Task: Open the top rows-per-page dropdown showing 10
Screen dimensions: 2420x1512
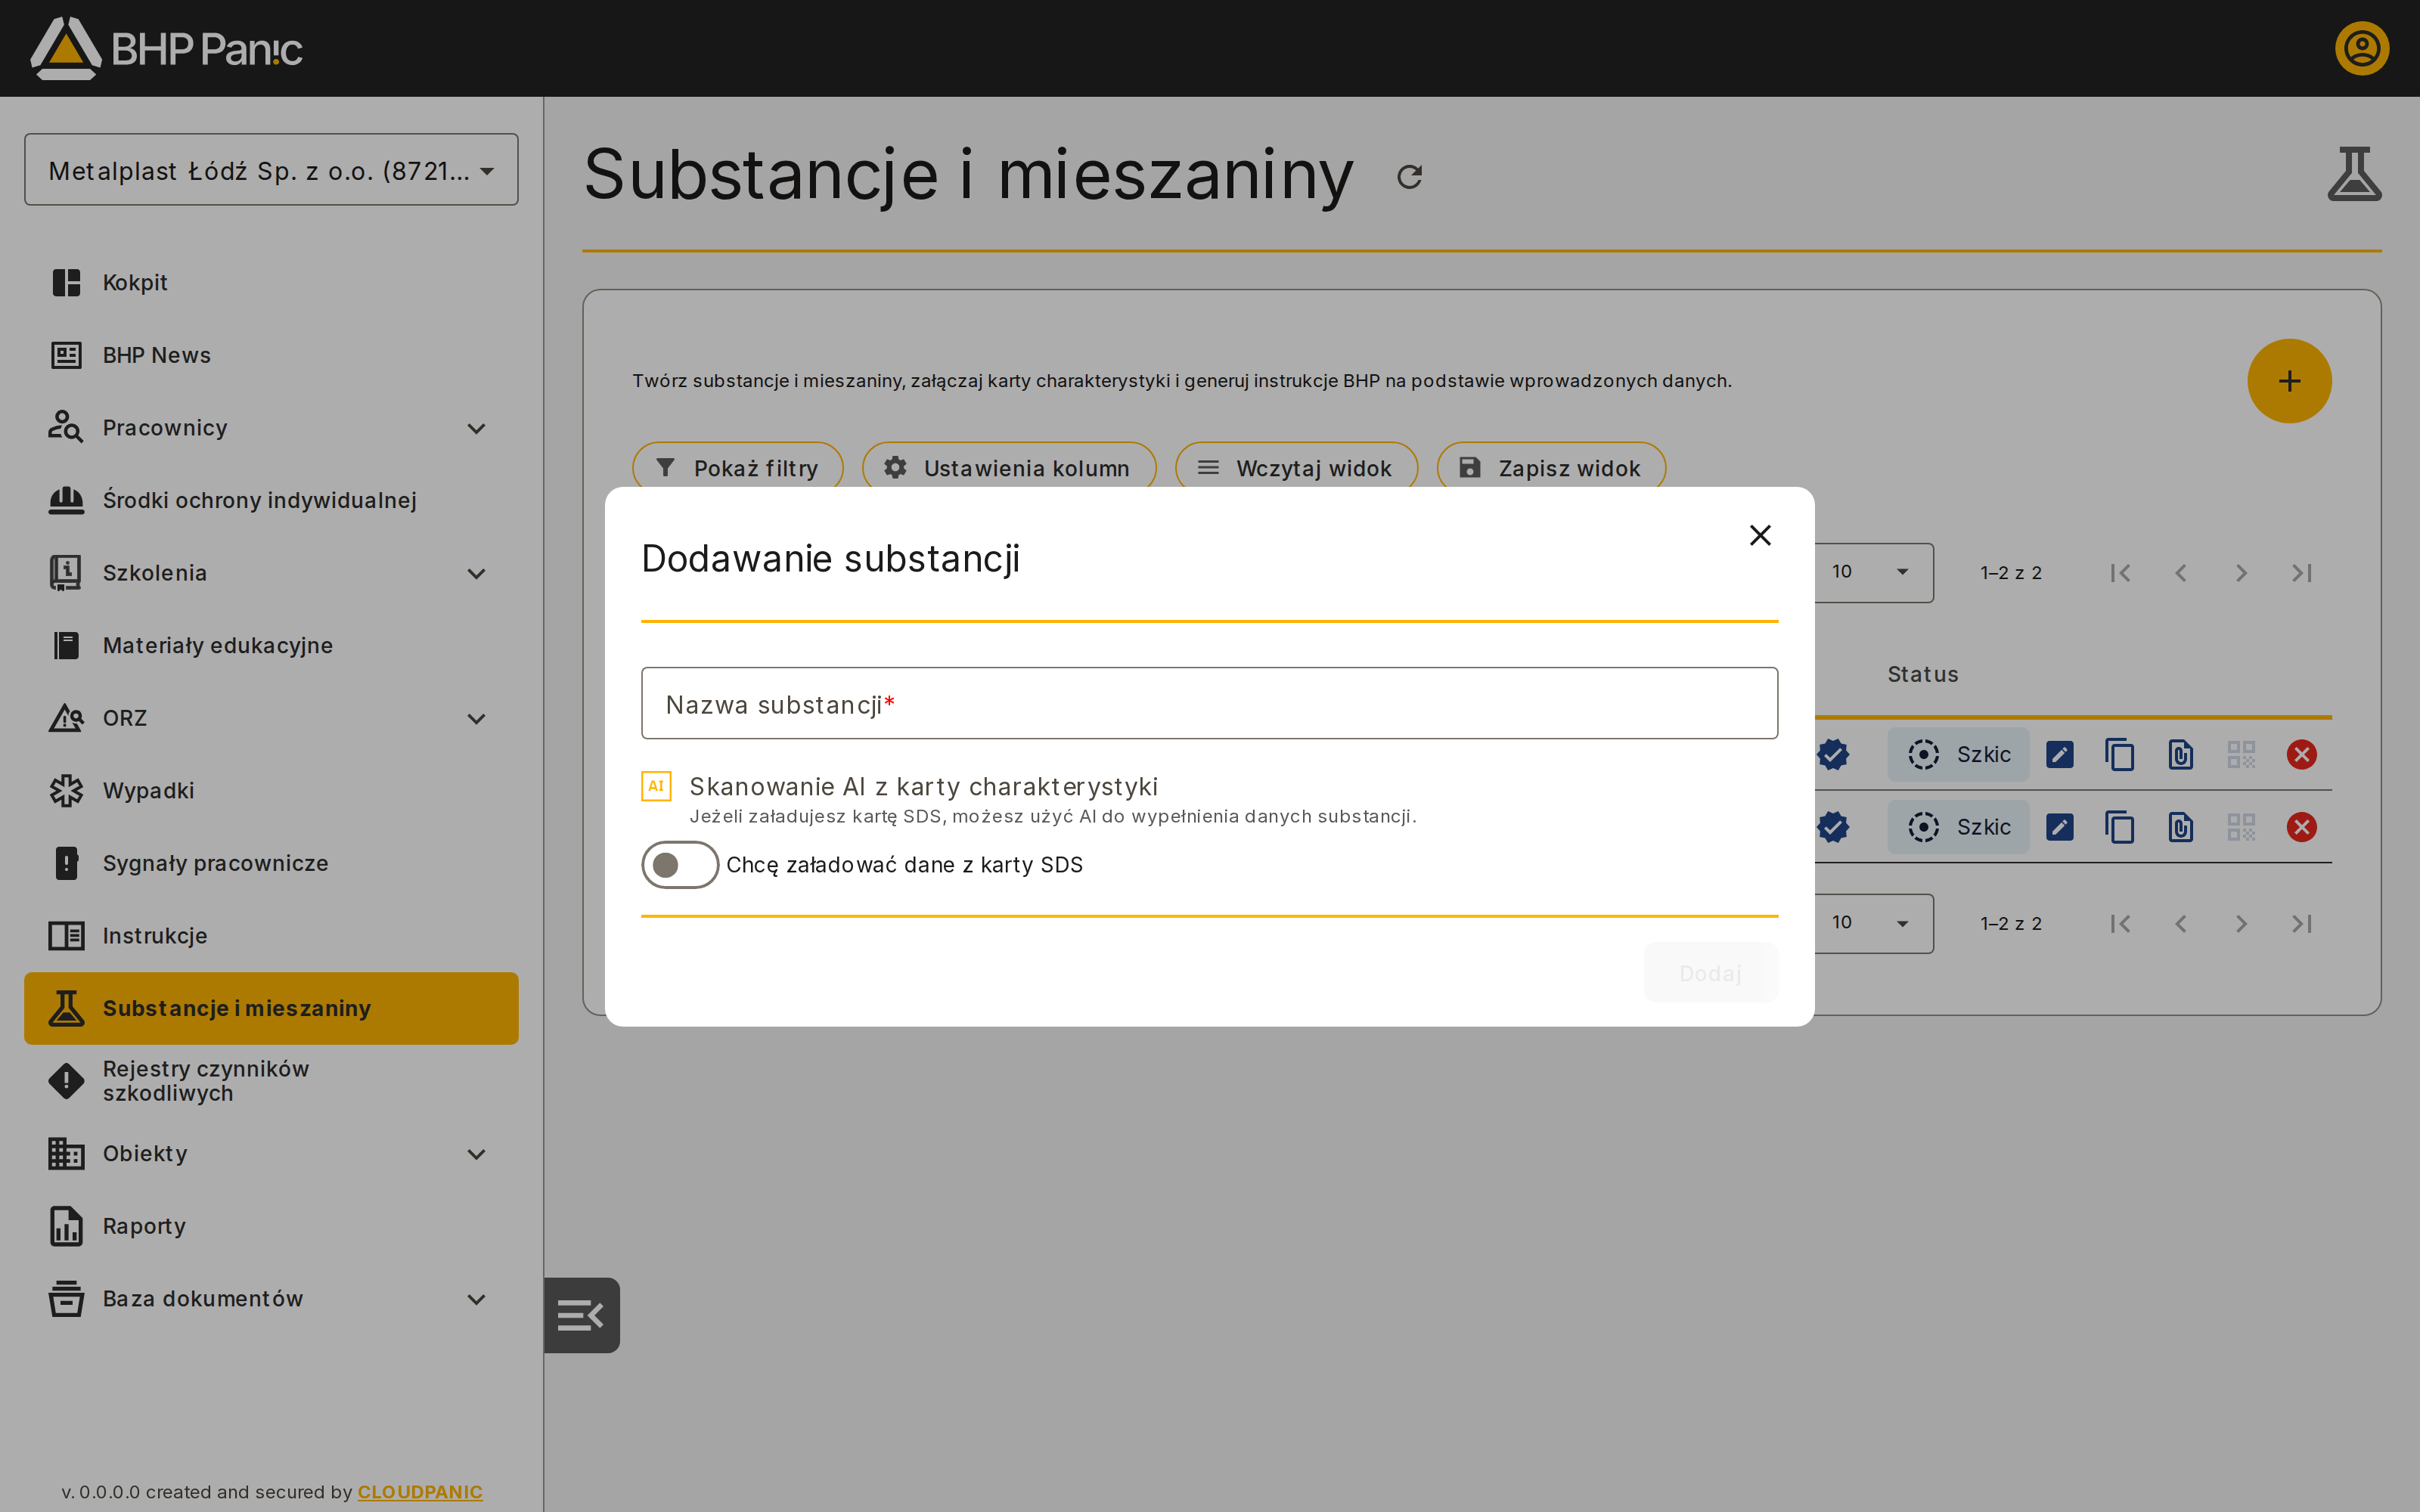Action: coord(1872,572)
